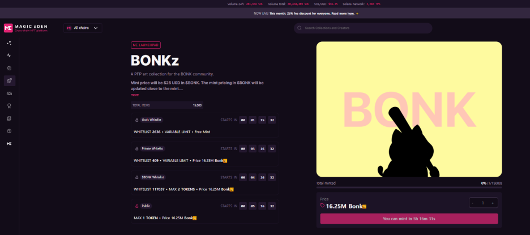Click the Public stage countdown timer
Image resolution: width=530 pixels, height=235 pixels.
click(x=257, y=206)
